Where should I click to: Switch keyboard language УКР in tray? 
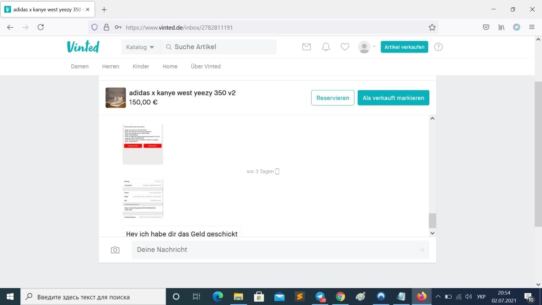481,297
